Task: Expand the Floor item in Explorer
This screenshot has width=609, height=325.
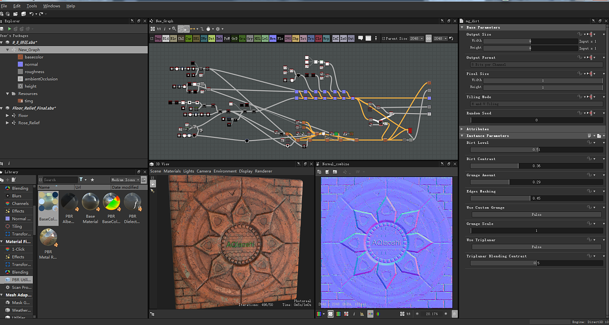Action: (x=8, y=115)
